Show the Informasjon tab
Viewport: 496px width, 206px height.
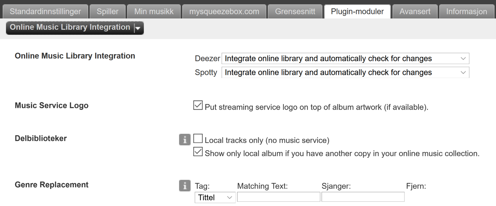click(466, 12)
